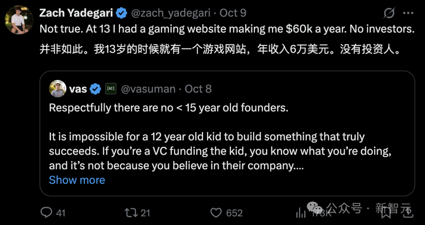Click the verified badge next to vas

(95, 89)
